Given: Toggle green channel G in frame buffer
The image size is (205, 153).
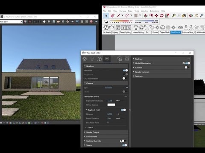Looking at the screenshot, I should (35, 22).
